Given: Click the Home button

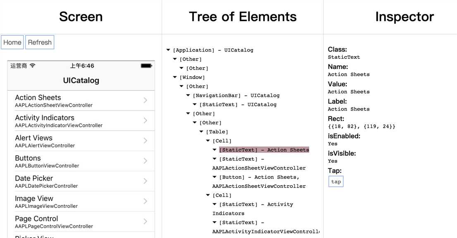Looking at the screenshot, I should tap(12, 42).
